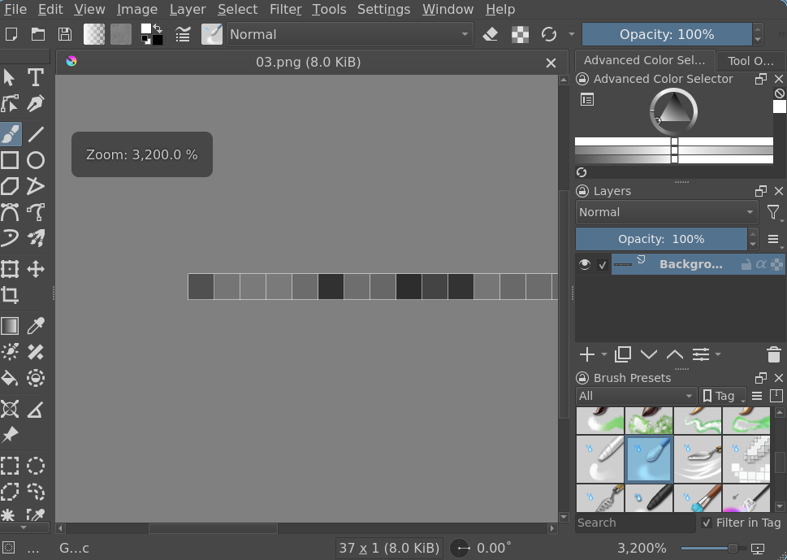Open the All brush tag dropdown
Image resolution: width=787 pixels, height=560 pixels.
(x=636, y=396)
